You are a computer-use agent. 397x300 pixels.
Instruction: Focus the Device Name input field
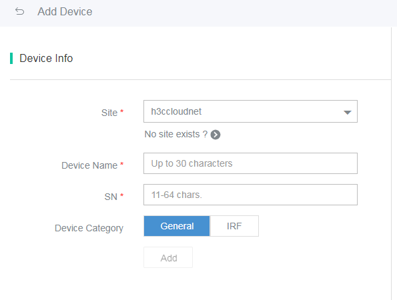pos(250,163)
